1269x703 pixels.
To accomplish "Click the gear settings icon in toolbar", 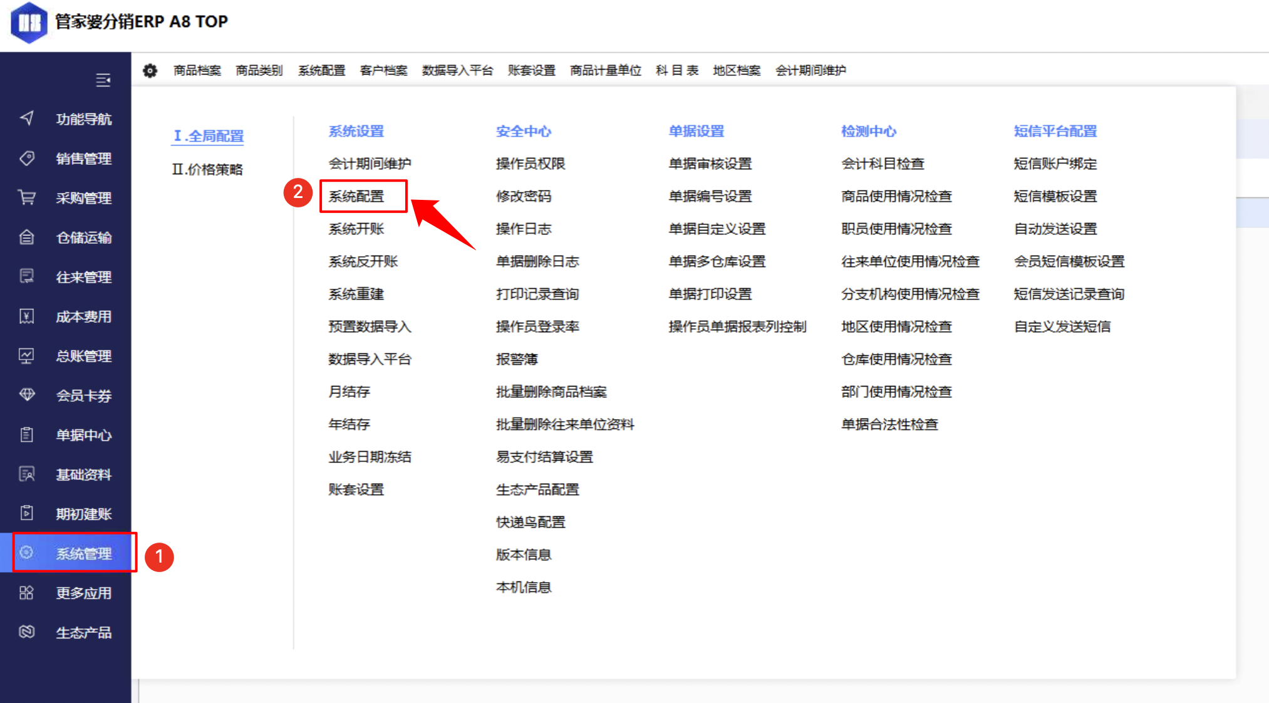I will pyautogui.click(x=150, y=71).
